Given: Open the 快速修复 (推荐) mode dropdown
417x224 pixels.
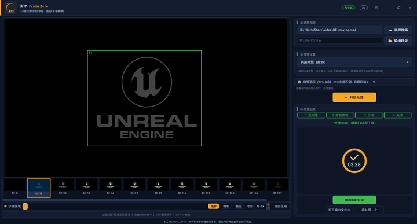Looking at the screenshot, I should tap(354, 62).
